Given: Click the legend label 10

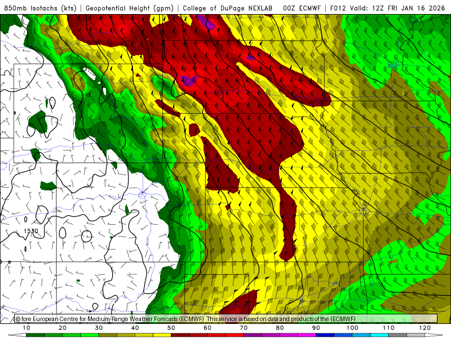Looking at the screenshot, I should [x=26, y=328].
